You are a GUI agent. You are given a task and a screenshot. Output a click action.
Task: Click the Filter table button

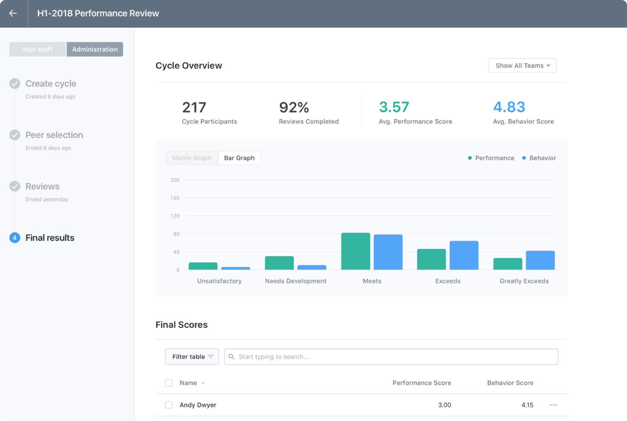tap(192, 356)
